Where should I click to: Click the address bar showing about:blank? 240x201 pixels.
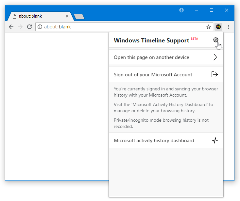(x=124, y=27)
